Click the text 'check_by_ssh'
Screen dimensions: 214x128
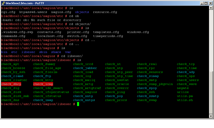(13, 72)
